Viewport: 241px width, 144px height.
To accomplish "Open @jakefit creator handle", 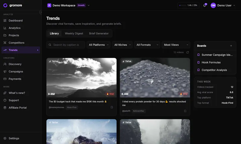I will click(x=126, y=111).
